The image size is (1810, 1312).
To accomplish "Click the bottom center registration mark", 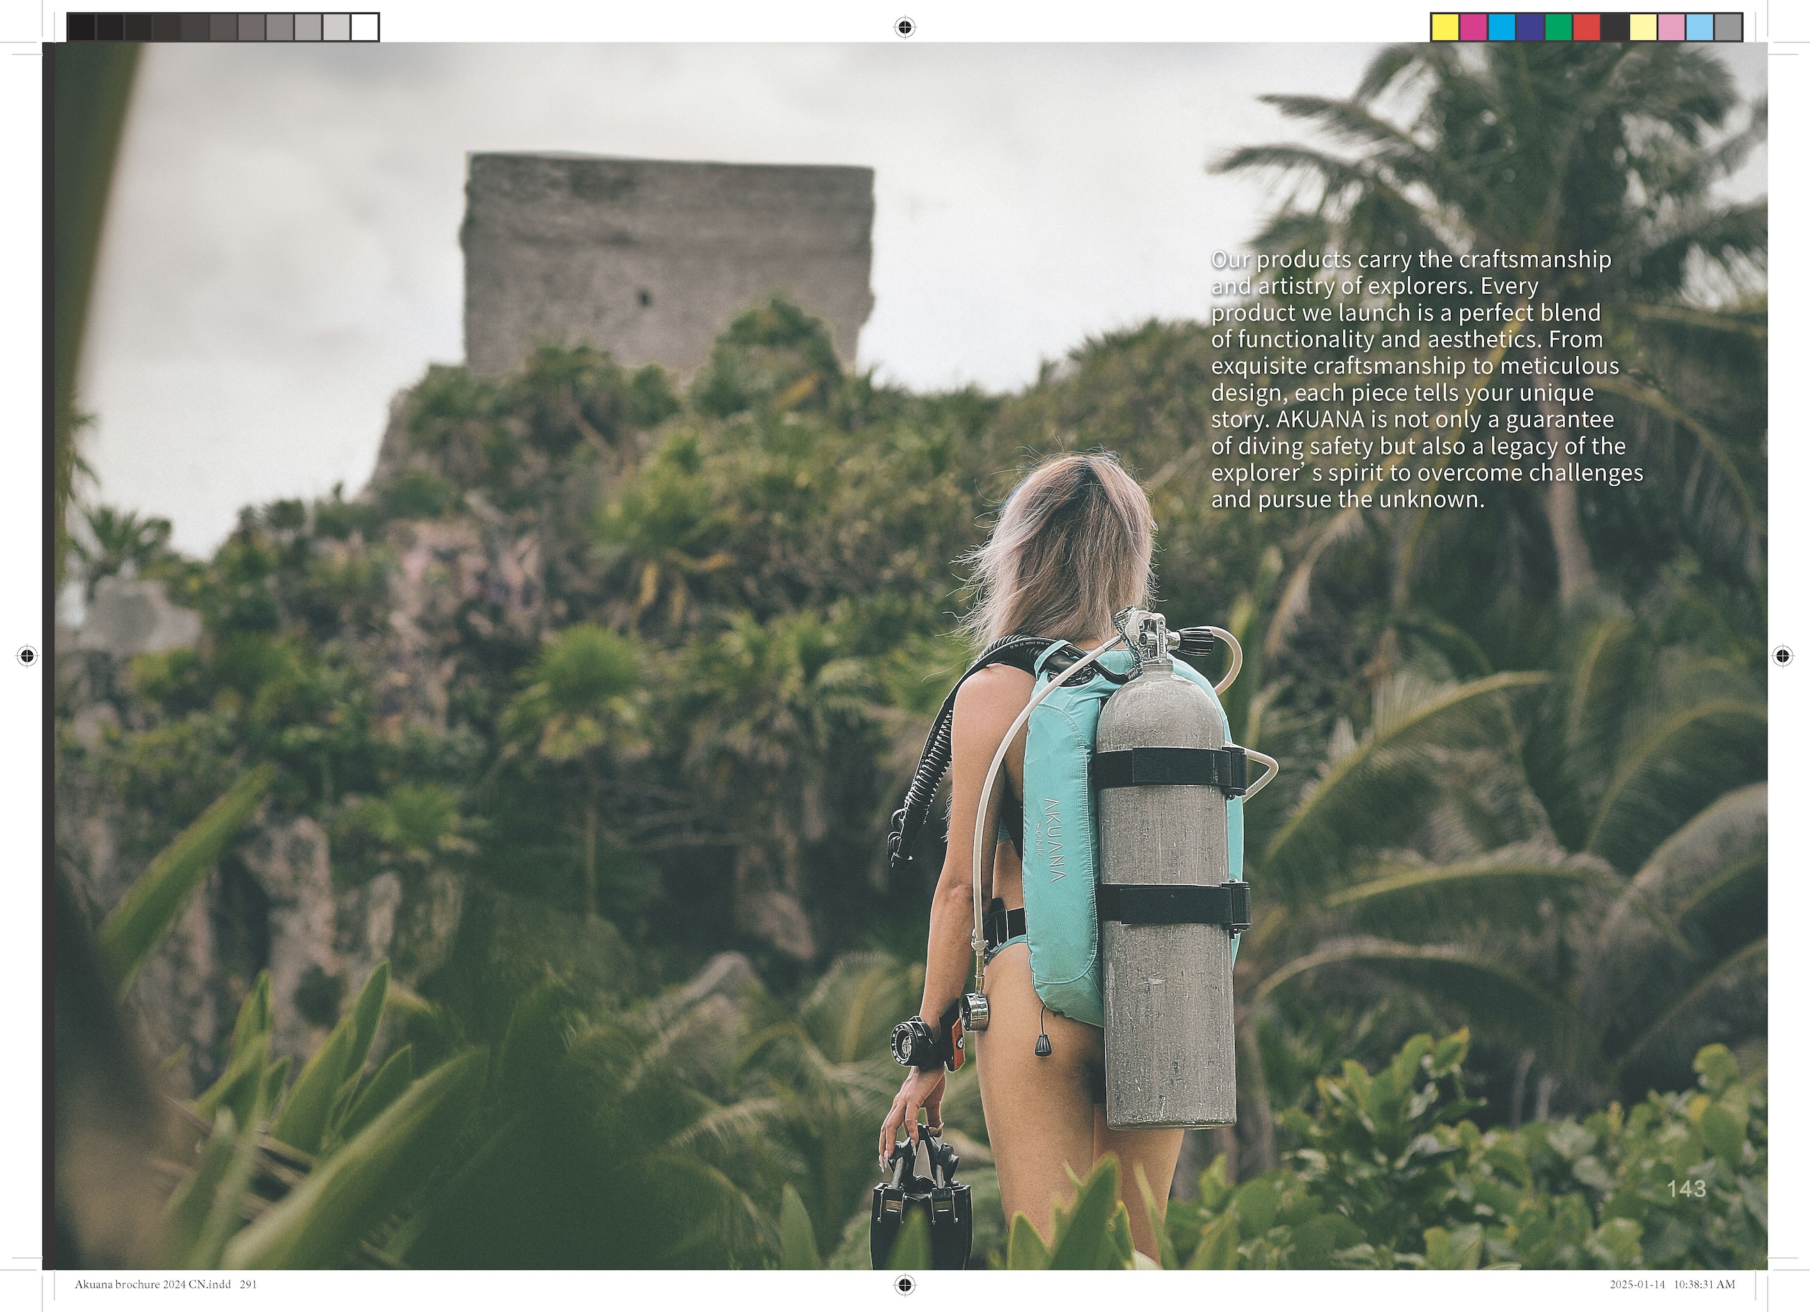I will [904, 1285].
